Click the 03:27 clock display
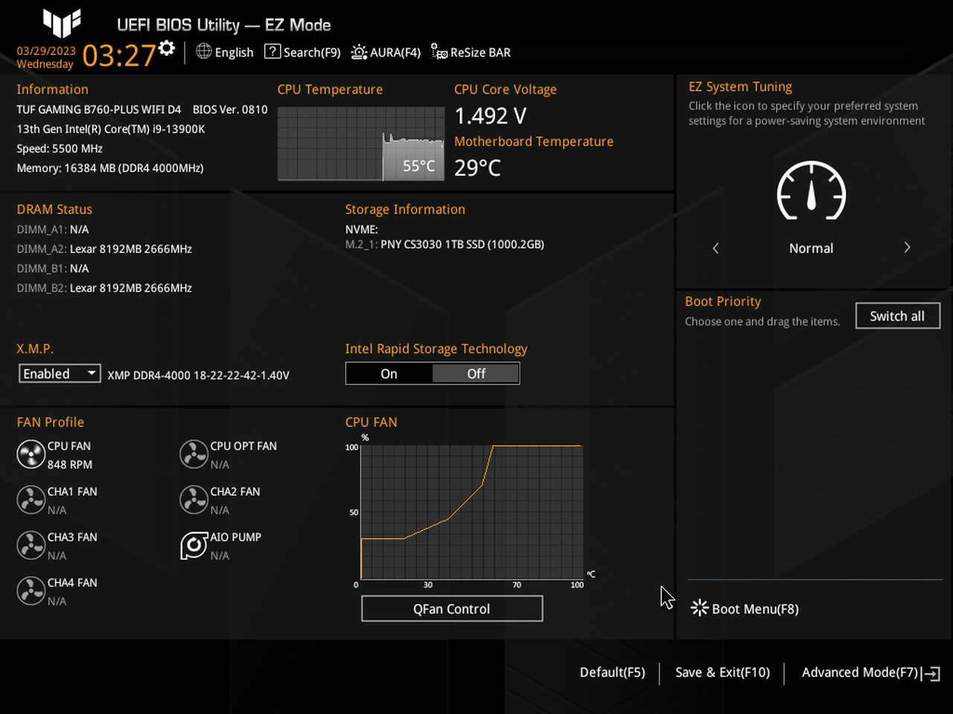The height and width of the screenshot is (714, 953). (x=119, y=55)
